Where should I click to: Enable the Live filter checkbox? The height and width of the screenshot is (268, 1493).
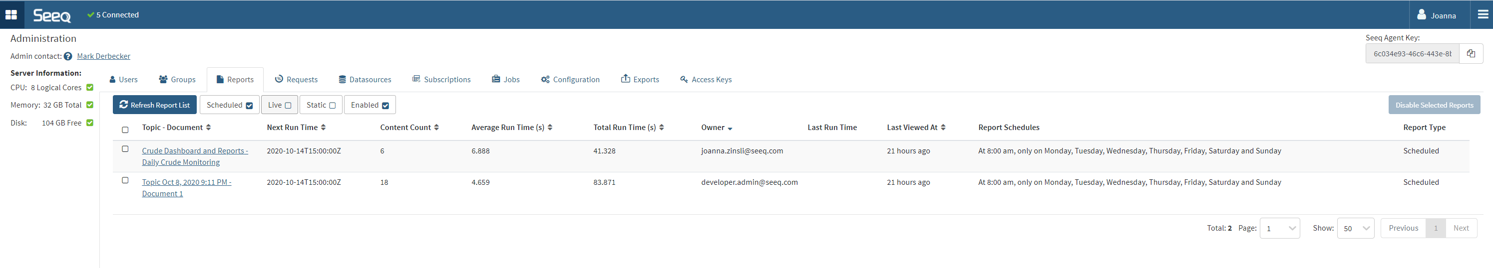(288, 106)
